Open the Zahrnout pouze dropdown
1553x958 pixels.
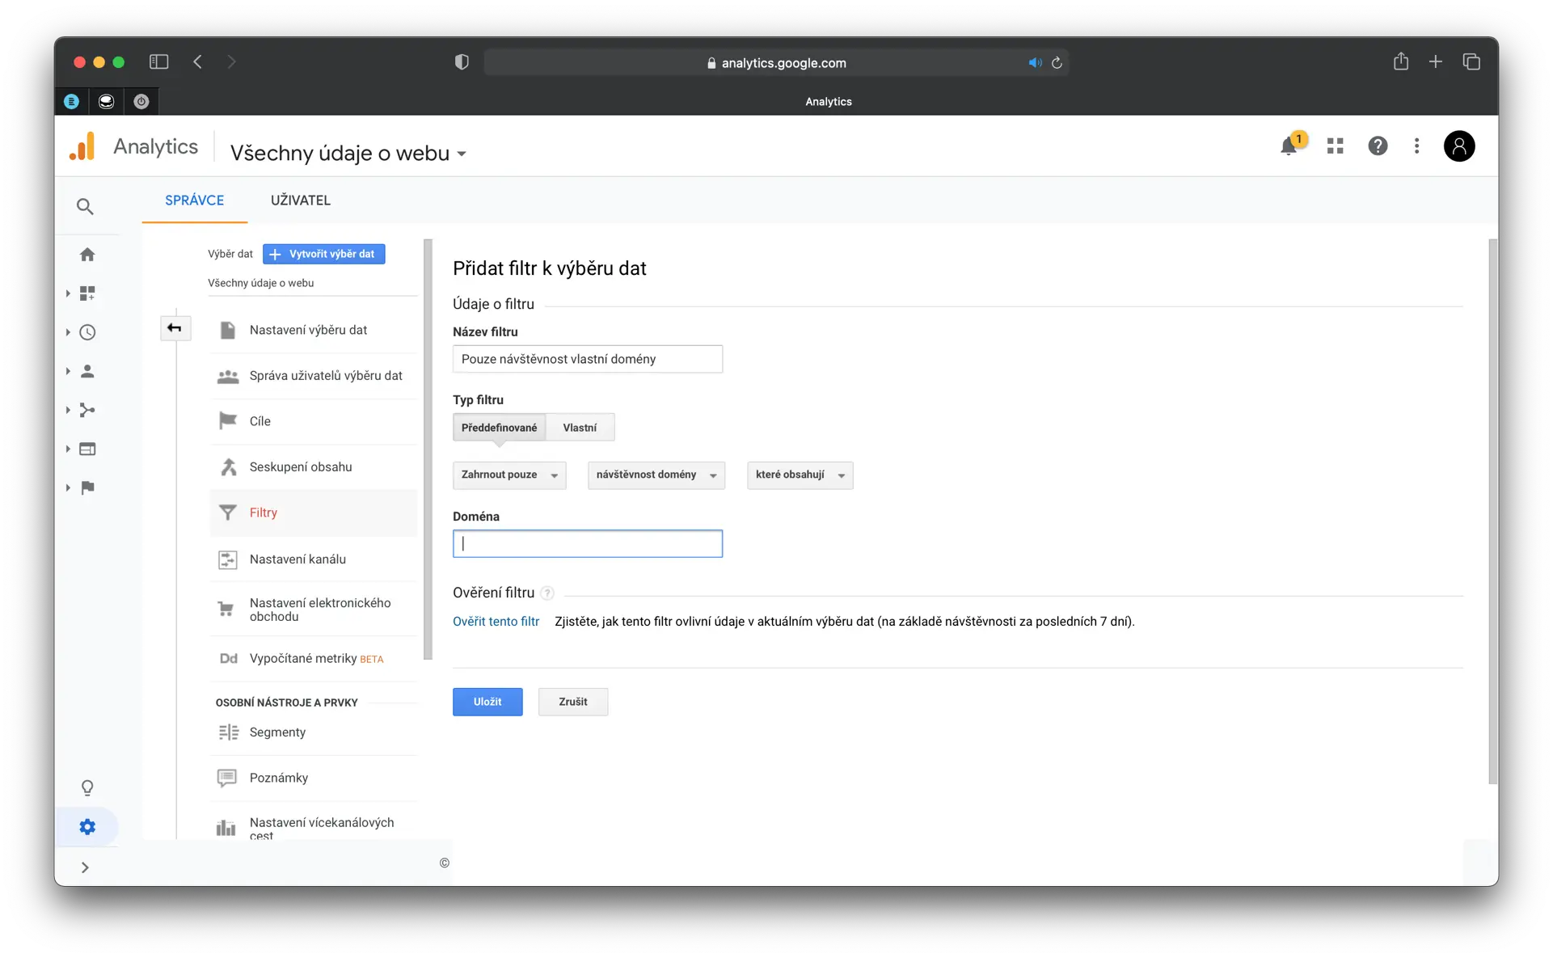click(509, 475)
